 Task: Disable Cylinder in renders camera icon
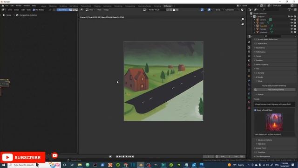click(295, 29)
